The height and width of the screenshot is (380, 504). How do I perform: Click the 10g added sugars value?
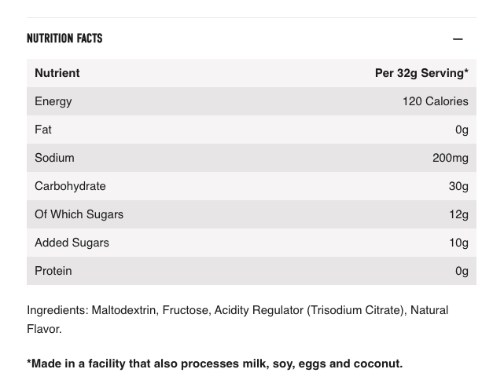[458, 243]
